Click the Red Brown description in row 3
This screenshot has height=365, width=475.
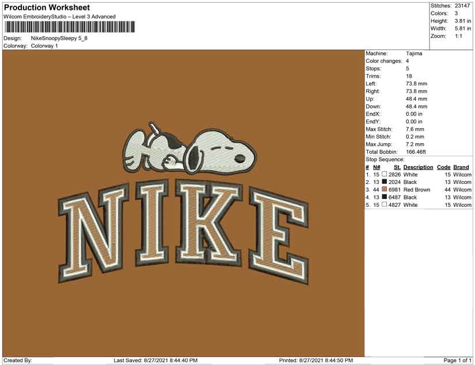tap(417, 190)
